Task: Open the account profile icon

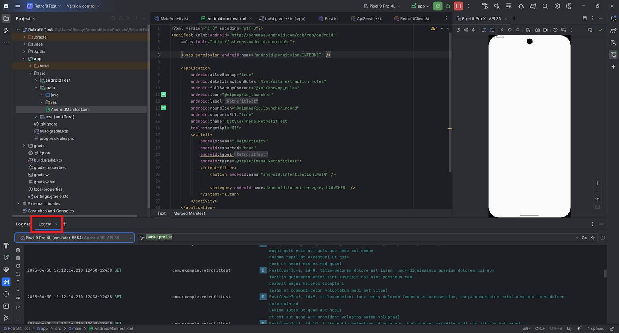Action: (x=569, y=6)
